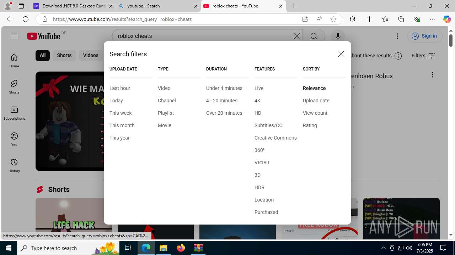Open the Filters button
The image size is (455, 255).
423,56
